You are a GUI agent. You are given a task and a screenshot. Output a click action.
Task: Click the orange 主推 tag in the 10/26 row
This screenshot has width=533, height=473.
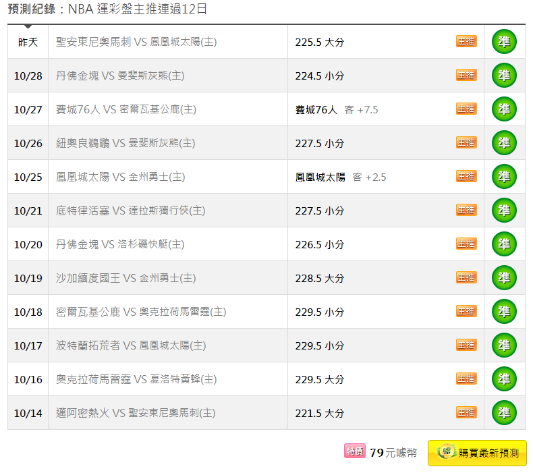pyautogui.click(x=466, y=142)
